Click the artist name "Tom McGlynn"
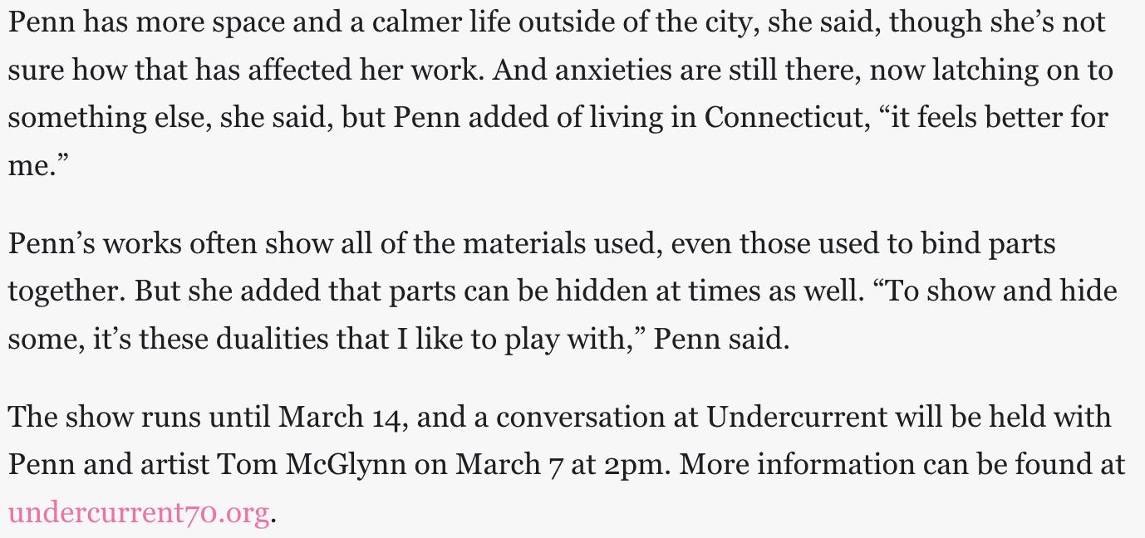The height and width of the screenshot is (538, 1145). 312,464
